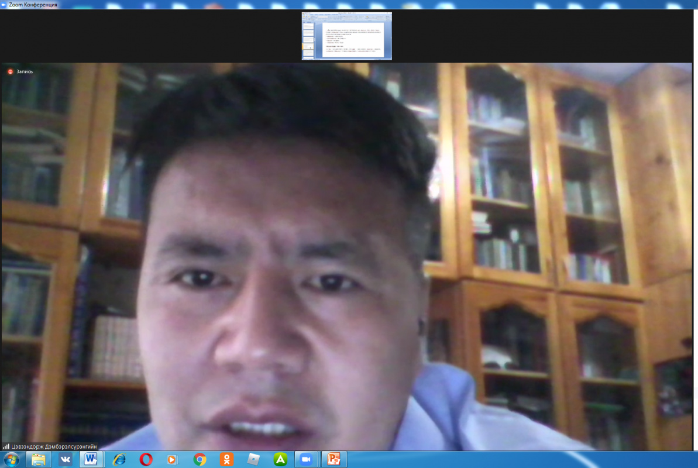Launch Google Chrome from the taskbar
Image resolution: width=698 pixels, height=468 pixels.
tap(200, 460)
